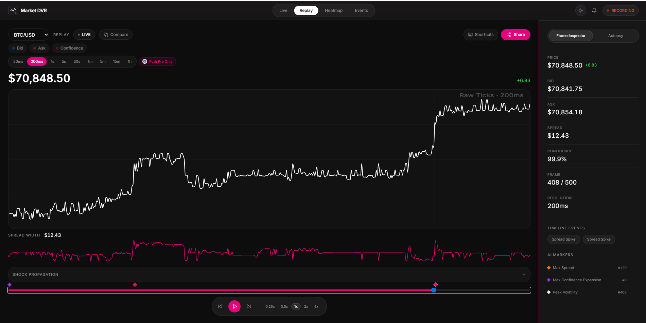Open the BTC/USD symbol dropdown
The height and width of the screenshot is (323, 646).
pos(29,35)
